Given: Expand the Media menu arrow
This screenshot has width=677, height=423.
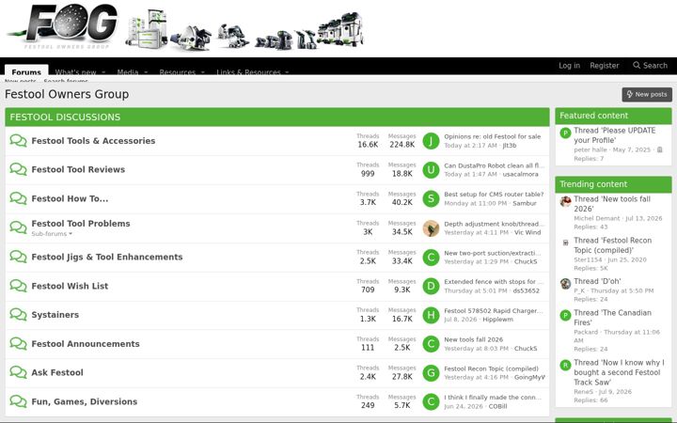Looking at the screenshot, I should click(x=146, y=72).
